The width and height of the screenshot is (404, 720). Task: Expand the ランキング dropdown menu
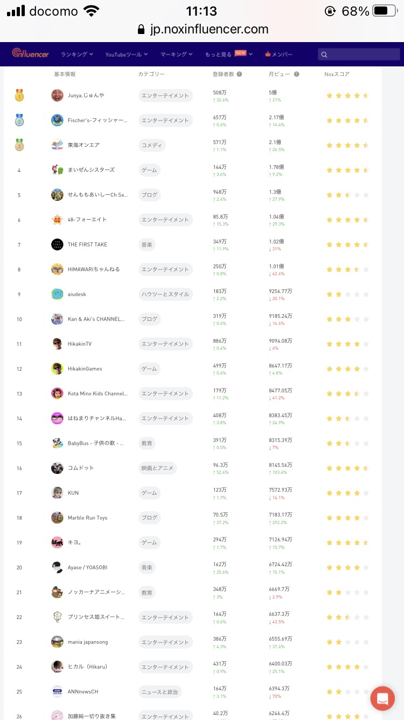[x=77, y=55]
